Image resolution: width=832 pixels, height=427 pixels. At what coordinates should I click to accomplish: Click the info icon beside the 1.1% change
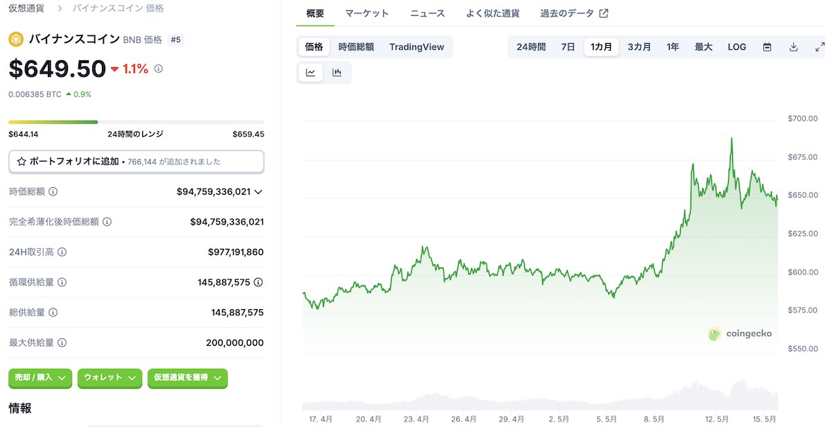click(158, 69)
